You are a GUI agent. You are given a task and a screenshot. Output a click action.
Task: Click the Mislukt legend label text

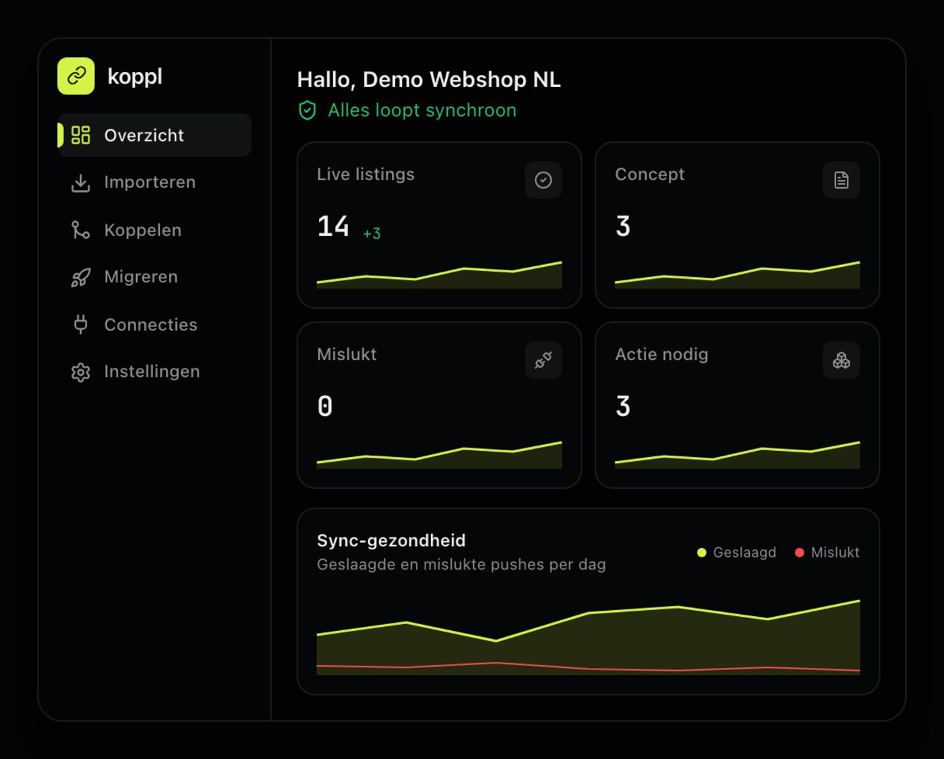coord(835,553)
